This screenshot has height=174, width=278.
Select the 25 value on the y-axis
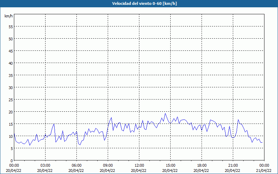pyautogui.click(x=11, y=100)
